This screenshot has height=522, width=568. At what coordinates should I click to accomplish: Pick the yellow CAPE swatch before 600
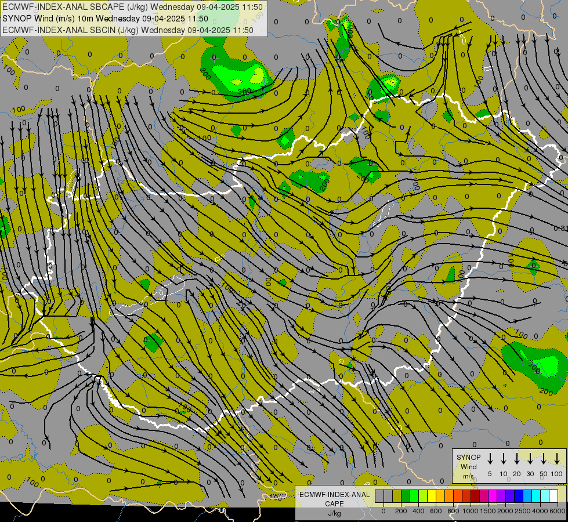(432, 496)
